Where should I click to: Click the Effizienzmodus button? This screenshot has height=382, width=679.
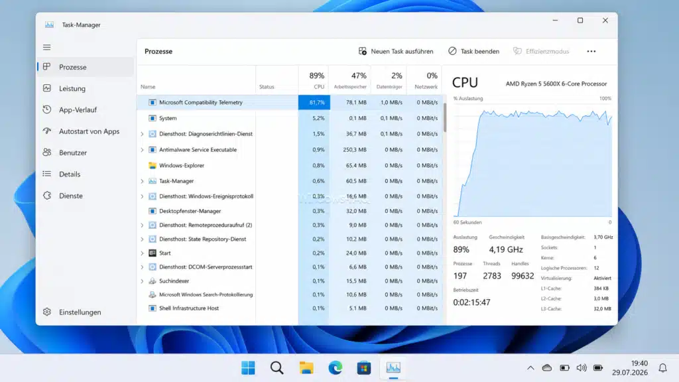[541, 51]
